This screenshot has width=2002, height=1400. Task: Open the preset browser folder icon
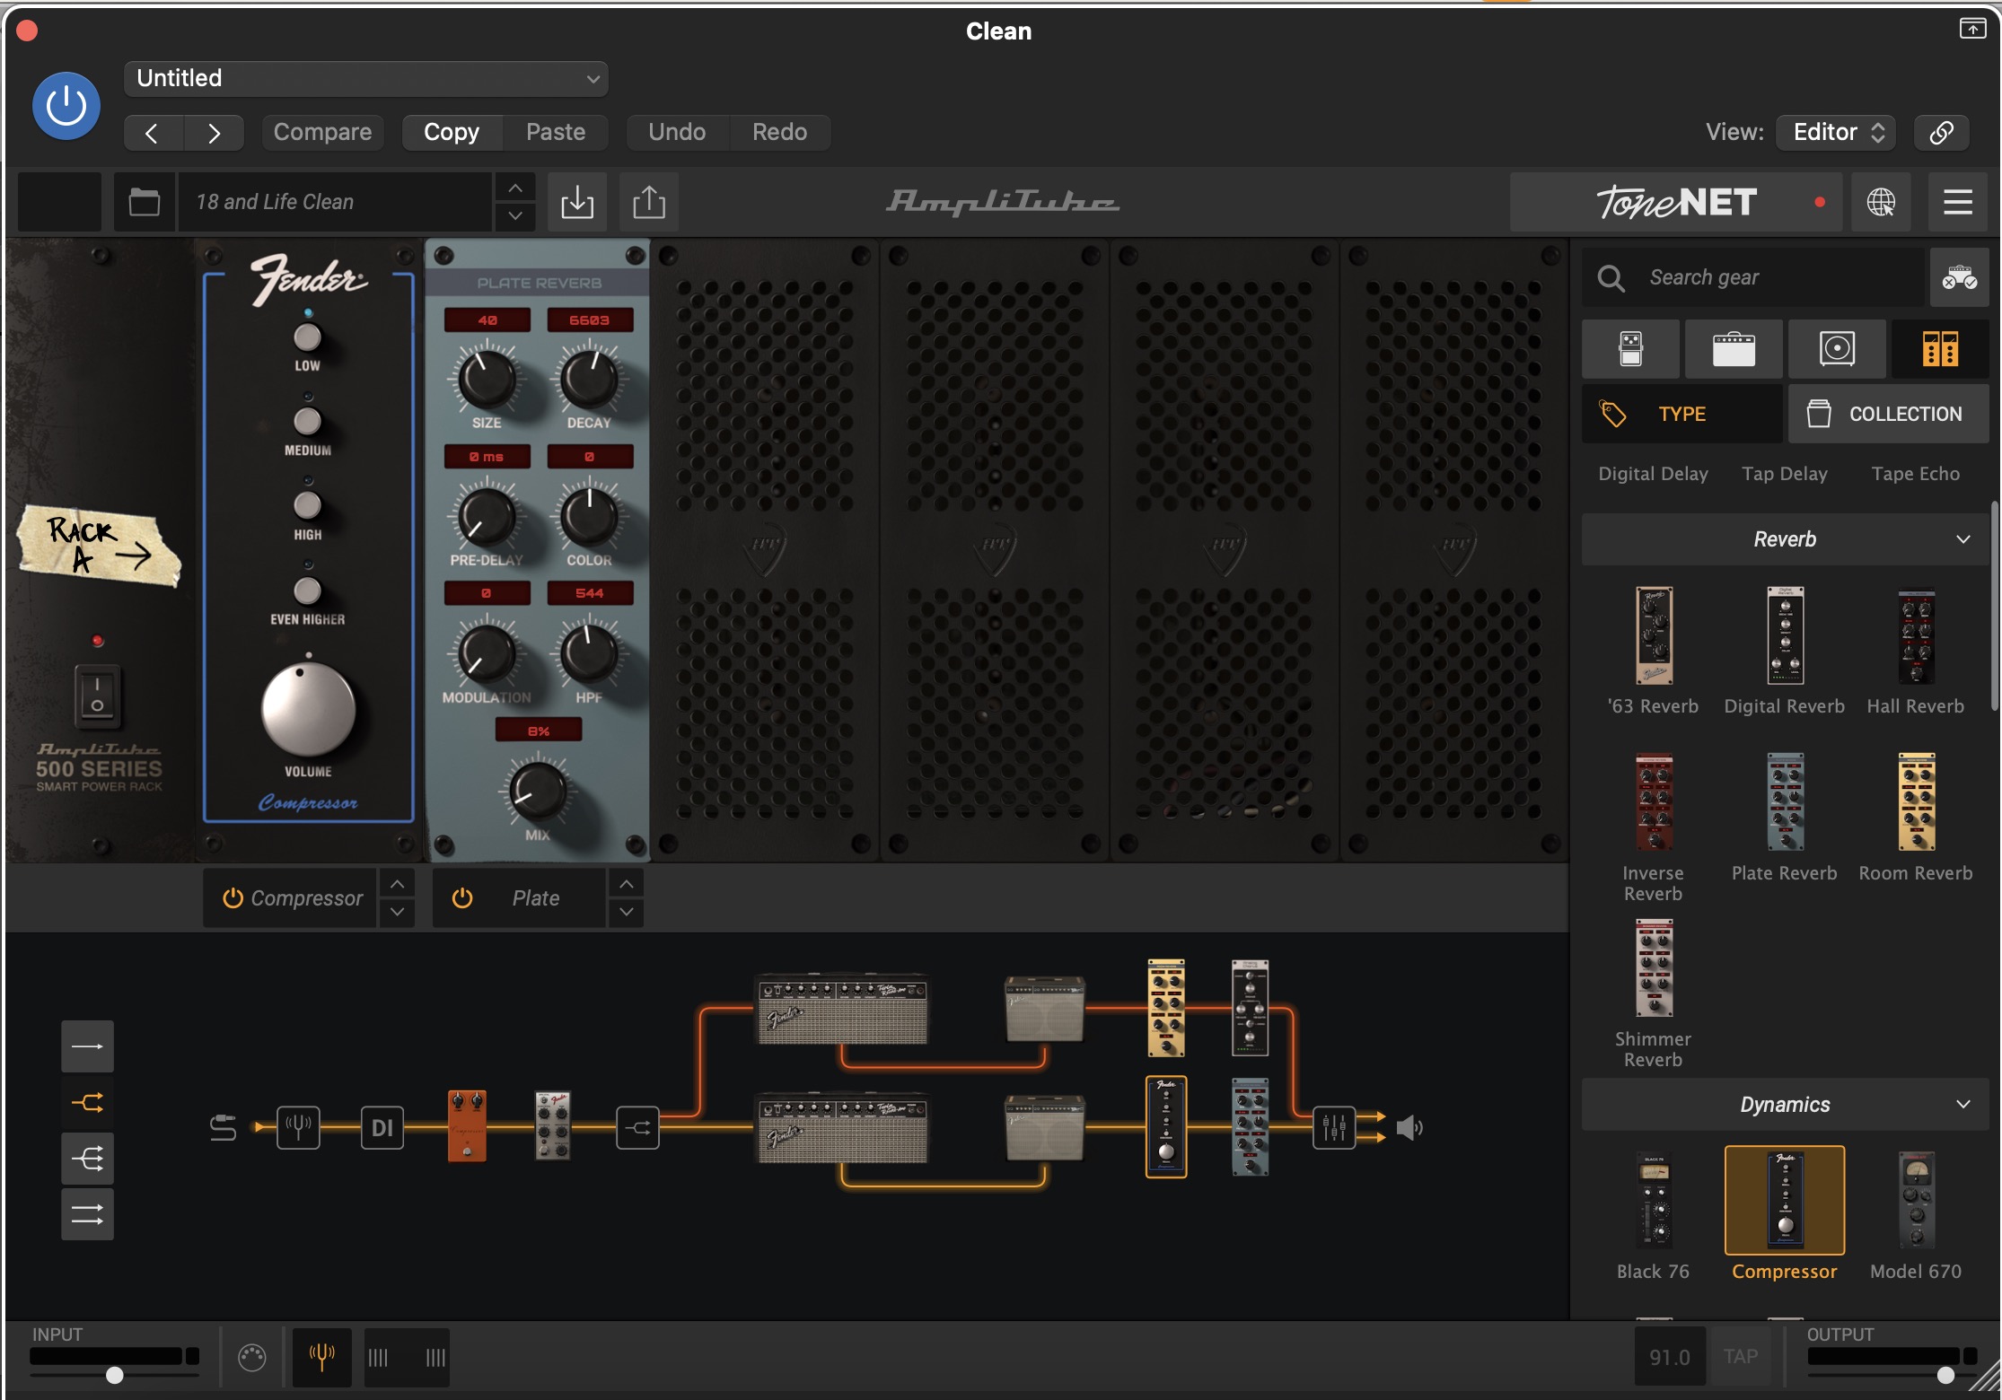(x=144, y=202)
